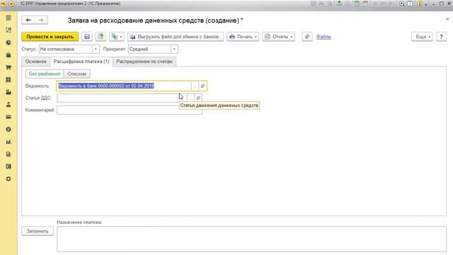Open the calculator icon in the title bar
Viewport: 453px width, 255px height.
(357, 4)
